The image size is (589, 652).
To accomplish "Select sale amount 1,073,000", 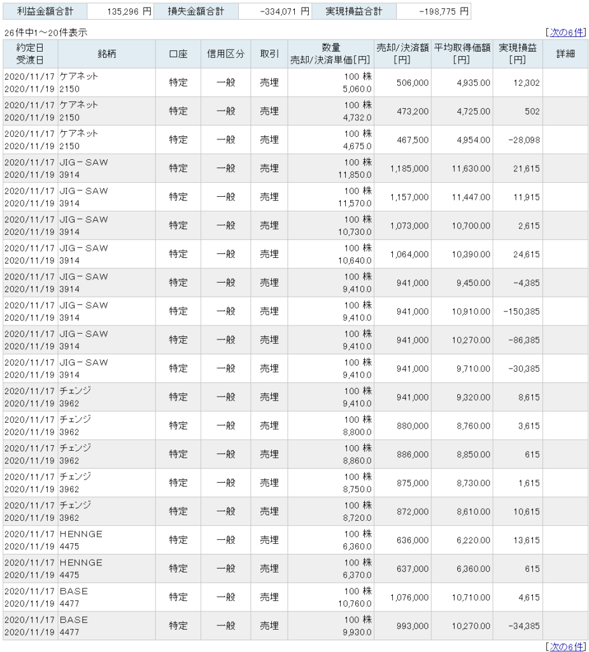I will [x=409, y=226].
